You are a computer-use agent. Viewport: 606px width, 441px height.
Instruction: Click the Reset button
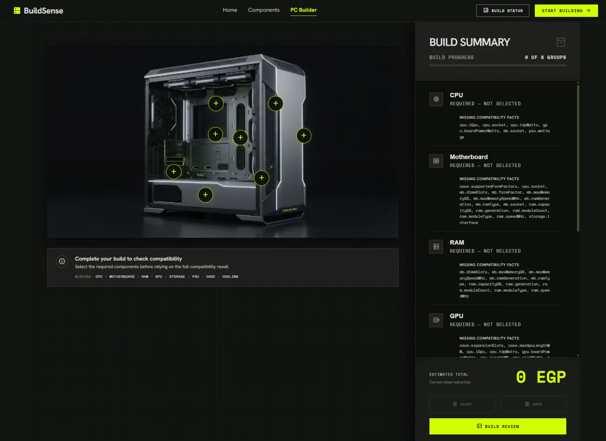[462, 404]
